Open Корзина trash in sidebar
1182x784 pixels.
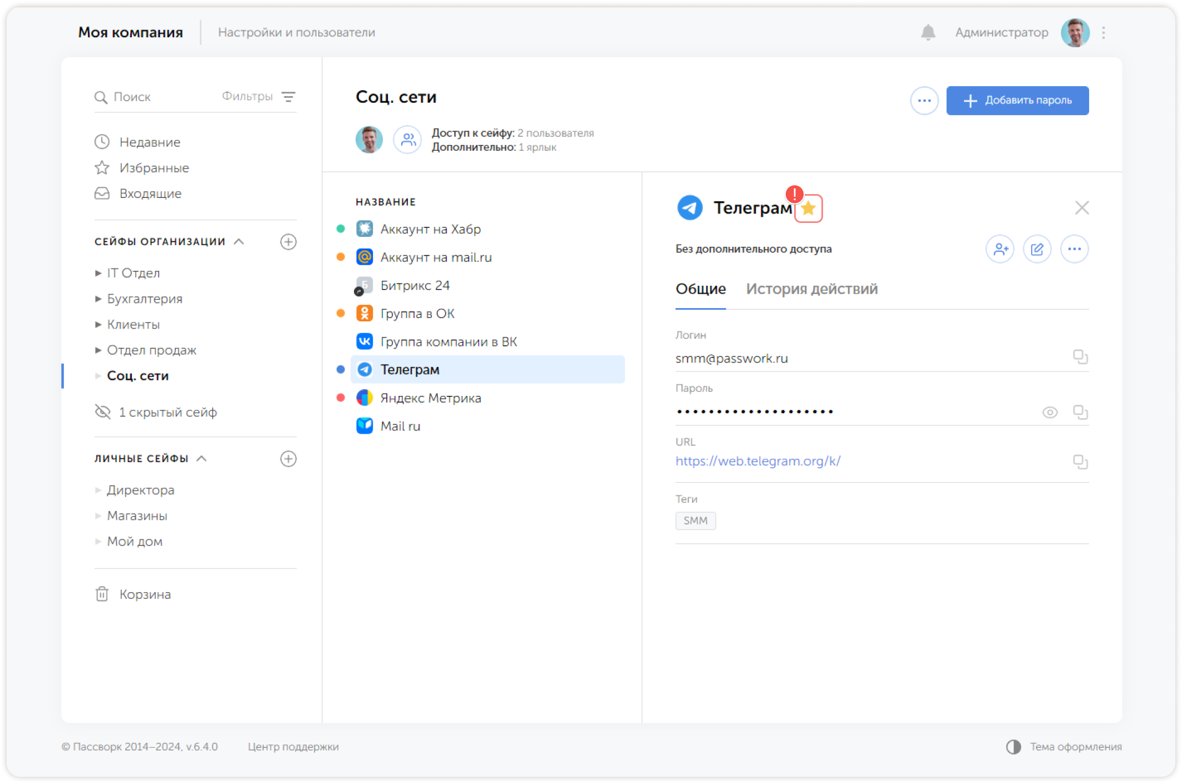pyautogui.click(x=145, y=594)
